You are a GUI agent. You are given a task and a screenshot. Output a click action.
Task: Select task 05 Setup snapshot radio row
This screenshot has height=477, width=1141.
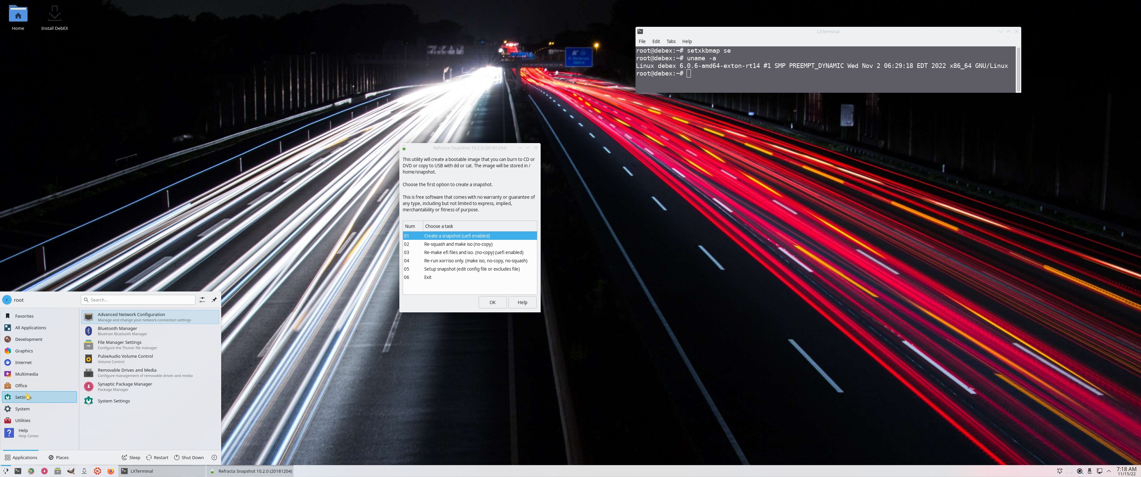pos(471,269)
